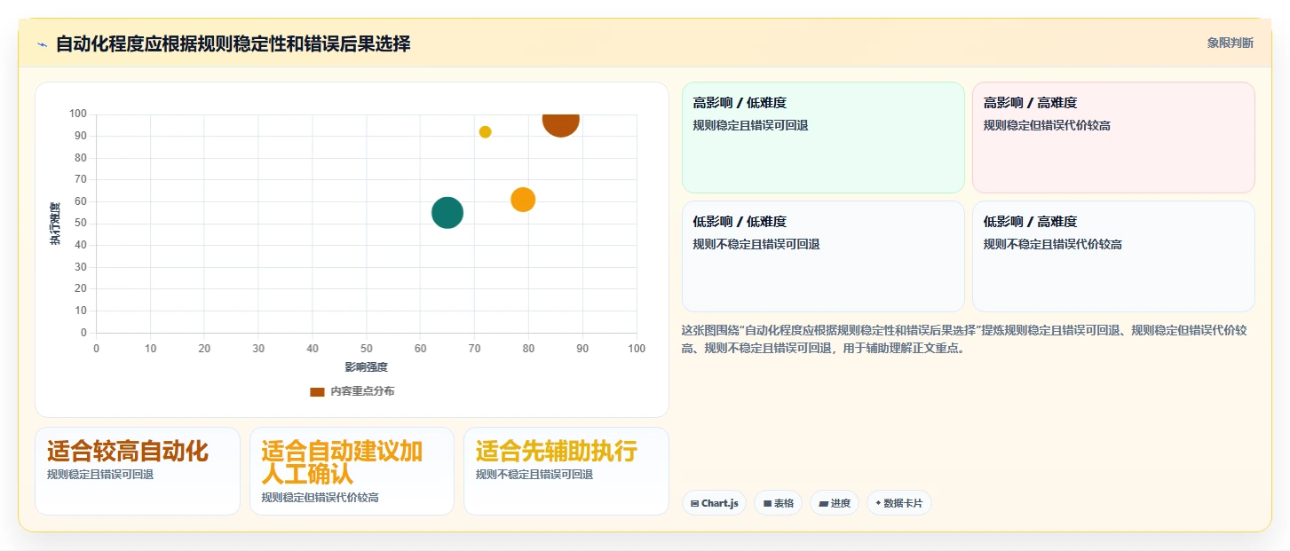Click the icon in the 进度 chip

coord(823,503)
